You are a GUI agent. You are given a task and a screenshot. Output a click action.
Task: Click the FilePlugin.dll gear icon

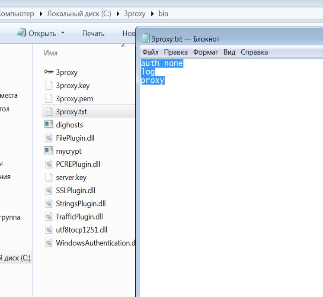point(49,138)
